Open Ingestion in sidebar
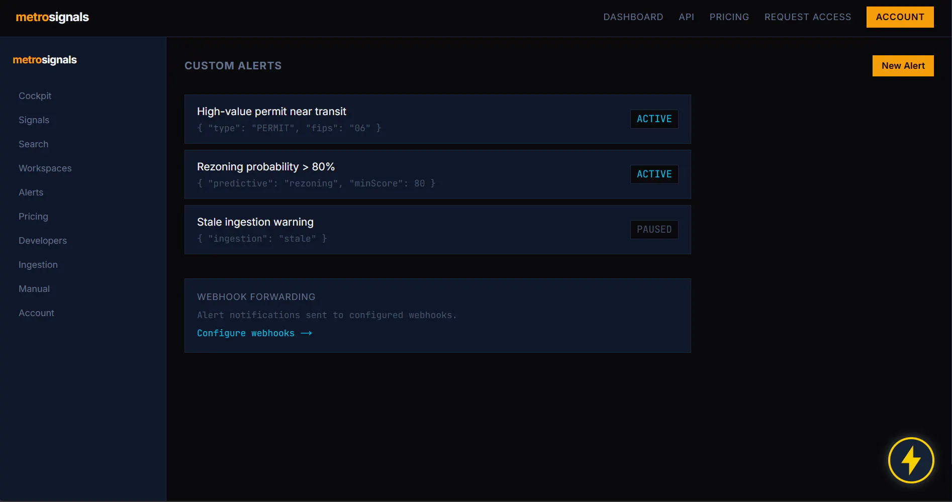This screenshot has height=502, width=952. click(38, 265)
